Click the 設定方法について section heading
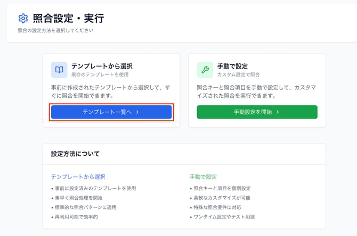357x236 pixels. click(x=75, y=154)
